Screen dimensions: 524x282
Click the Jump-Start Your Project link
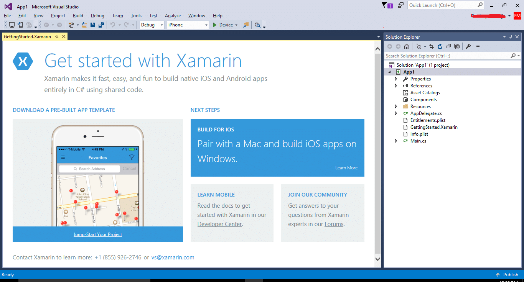[x=98, y=234]
